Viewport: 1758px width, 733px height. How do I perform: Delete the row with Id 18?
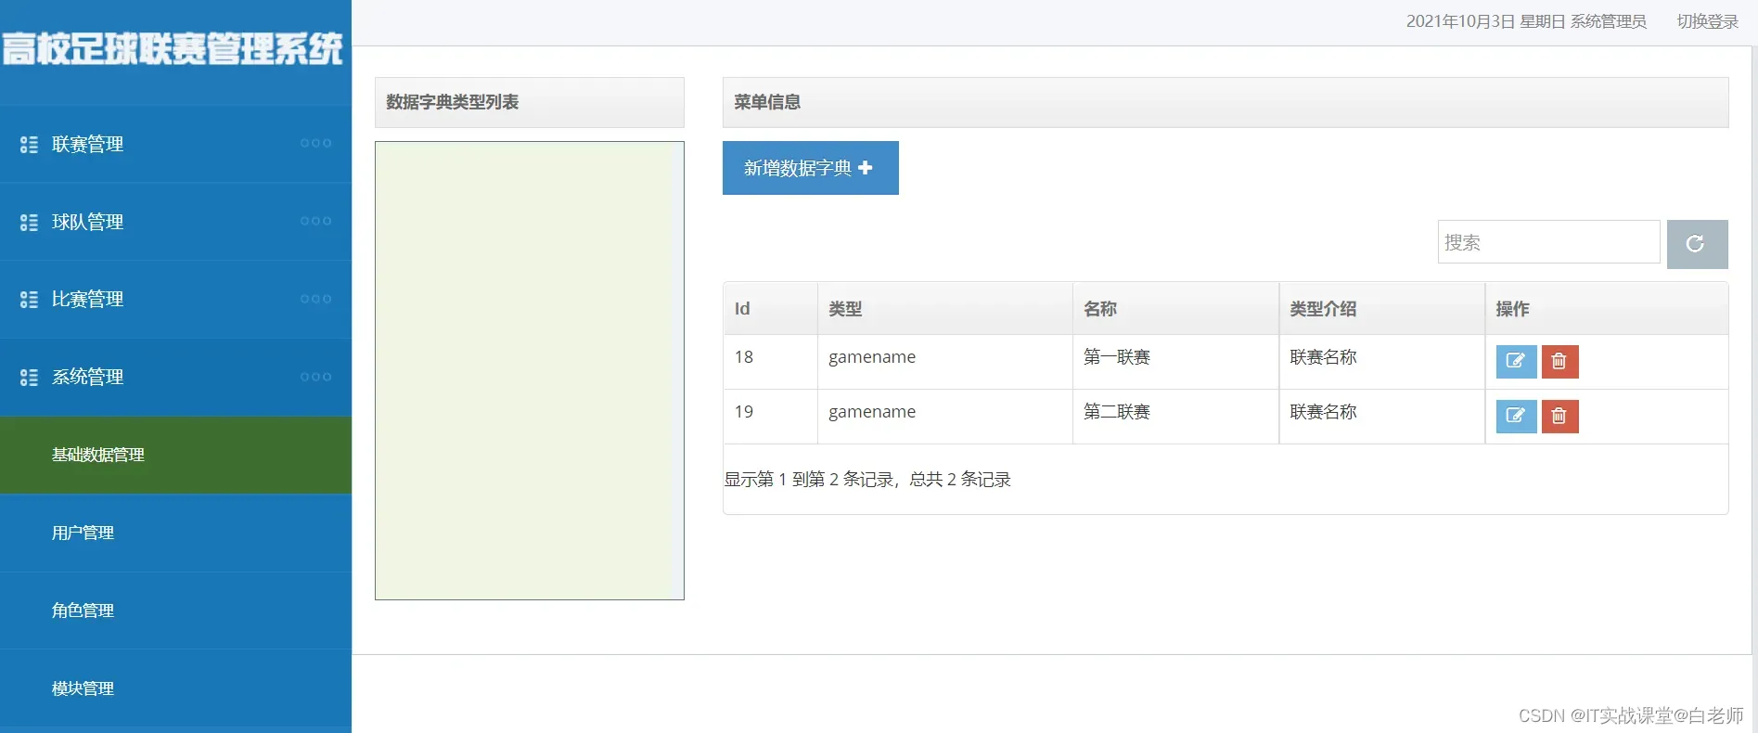pyautogui.click(x=1559, y=361)
